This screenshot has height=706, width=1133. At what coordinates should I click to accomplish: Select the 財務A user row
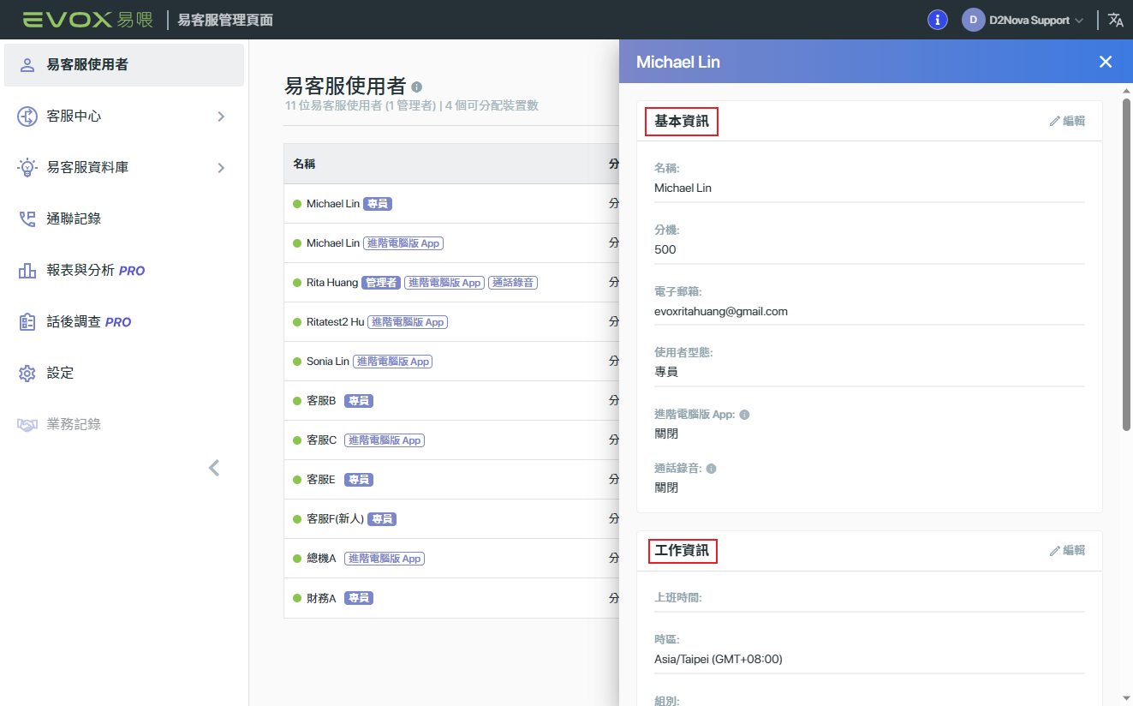click(451, 598)
